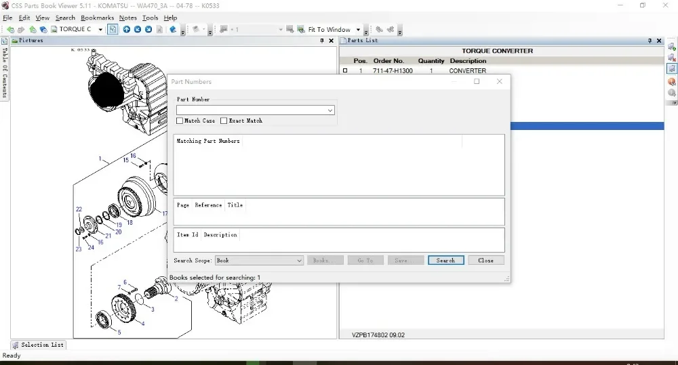
Task: Open the Table Of Contents side panel
Action: point(4,68)
